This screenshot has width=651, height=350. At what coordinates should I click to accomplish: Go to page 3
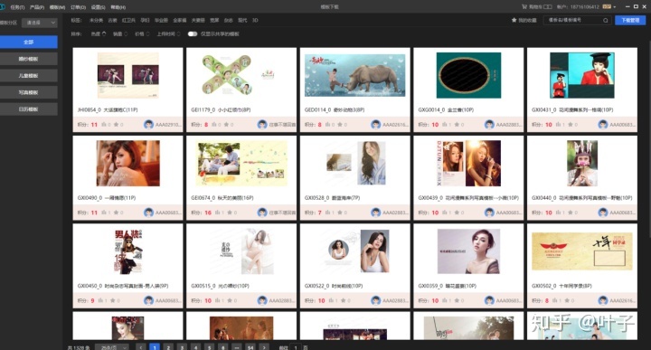click(182, 347)
